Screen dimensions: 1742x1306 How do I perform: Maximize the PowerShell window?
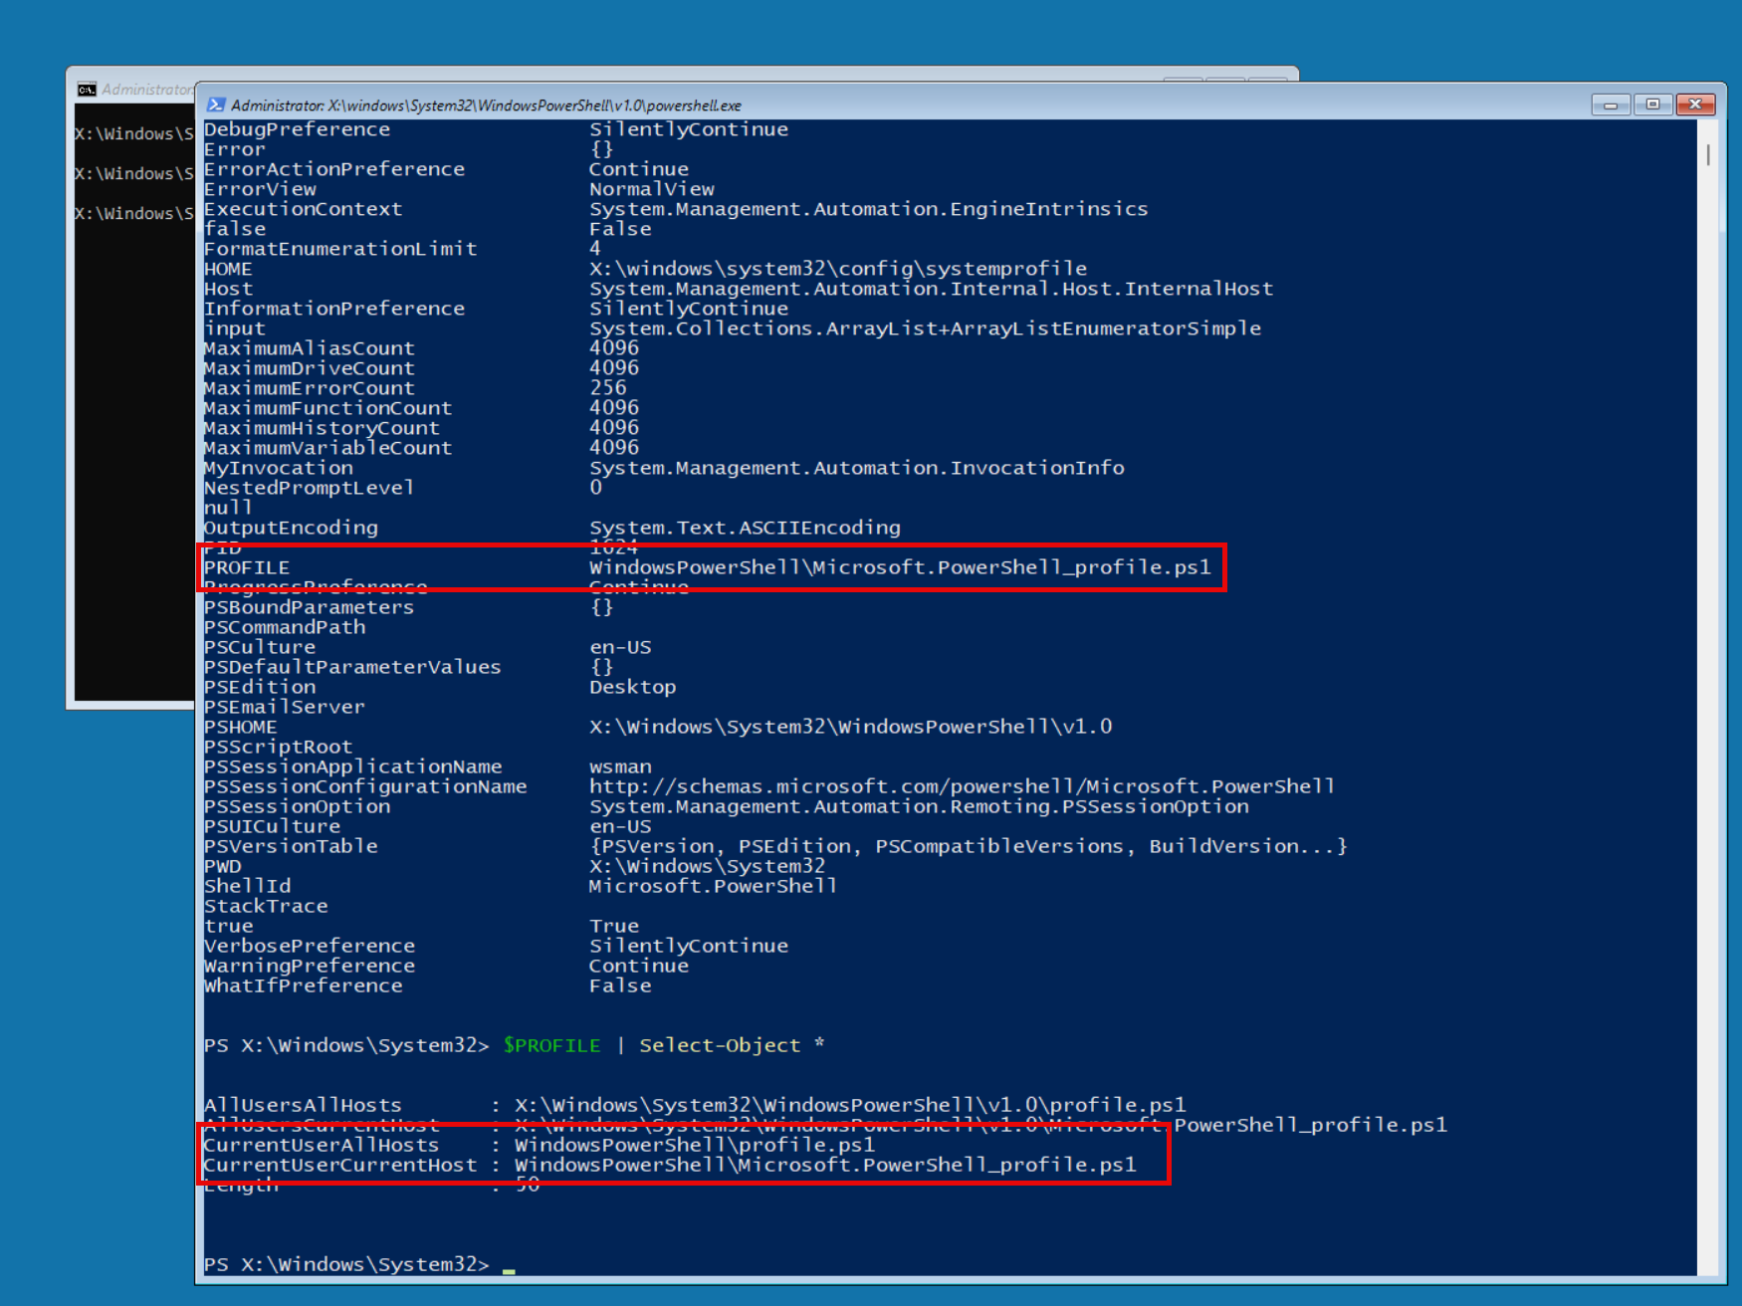coord(1652,105)
